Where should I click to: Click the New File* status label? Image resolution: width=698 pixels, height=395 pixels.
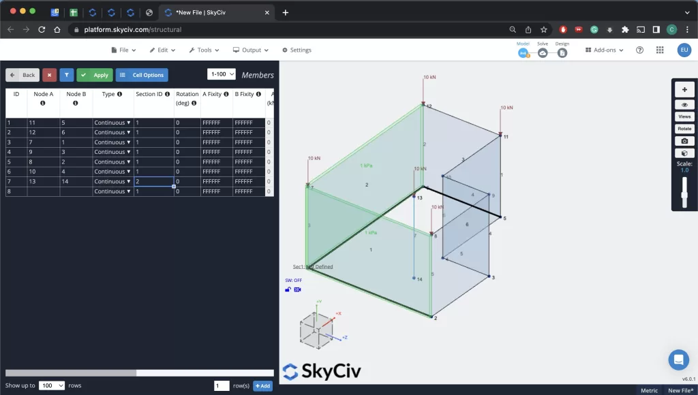click(x=681, y=390)
